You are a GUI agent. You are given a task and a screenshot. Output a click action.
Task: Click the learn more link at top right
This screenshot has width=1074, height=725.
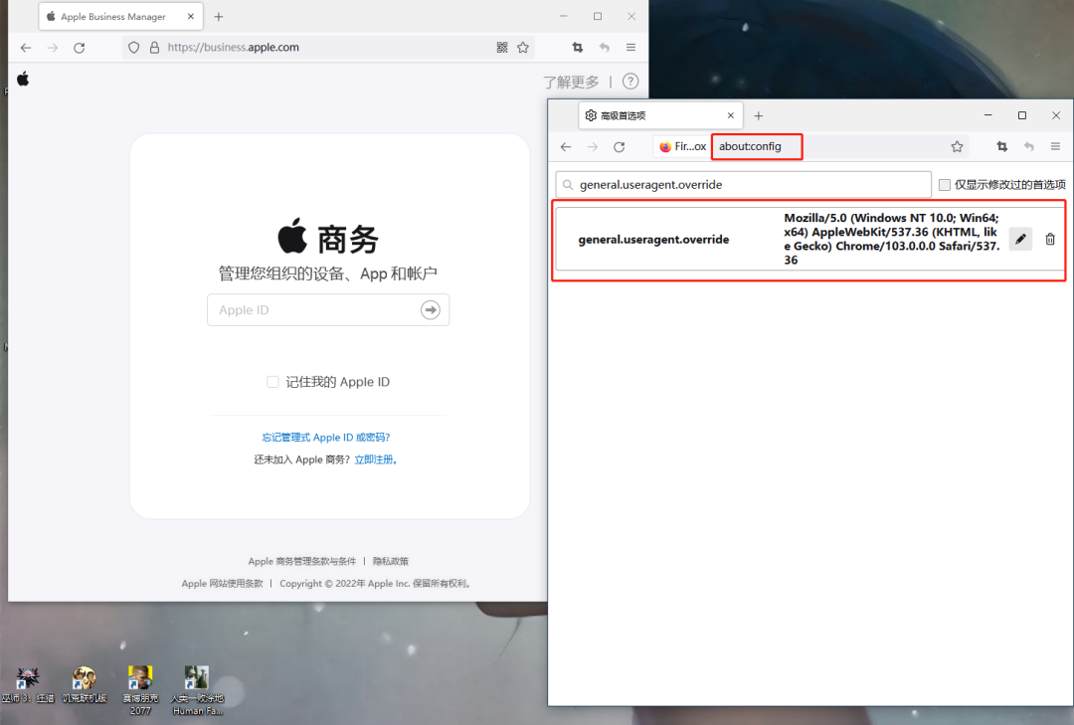click(x=571, y=83)
